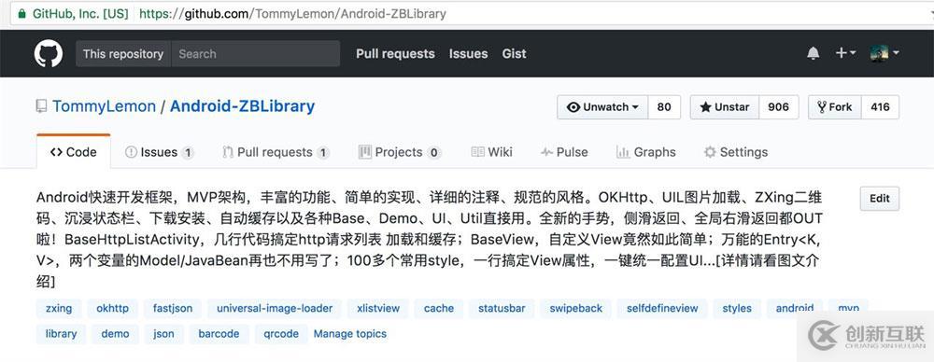Image resolution: width=934 pixels, height=362 pixels.
Task: Open the swipeback topic tag
Action: [x=576, y=309]
